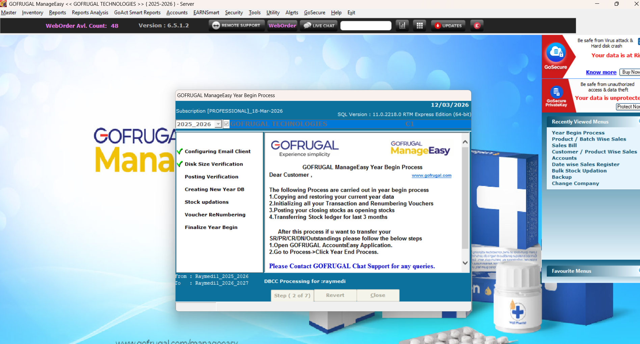
Task: Select the Voucher ReNumbering step
Action: click(x=215, y=215)
